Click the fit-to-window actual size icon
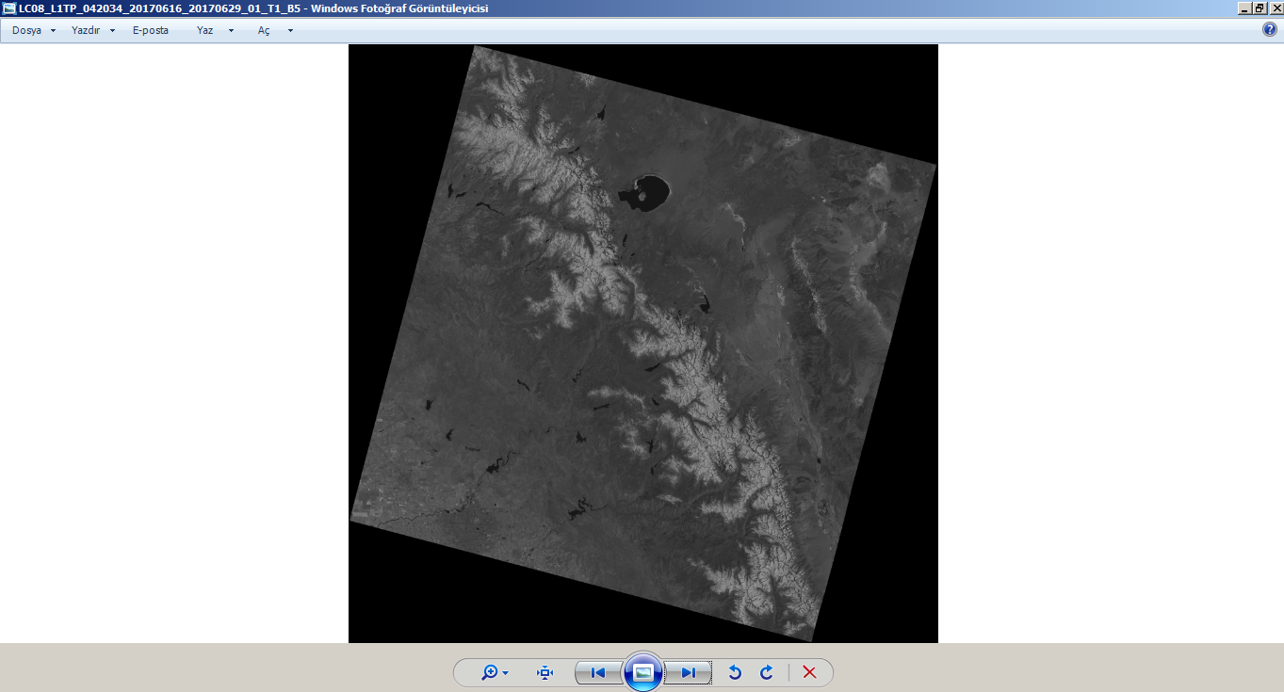 pyautogui.click(x=544, y=672)
